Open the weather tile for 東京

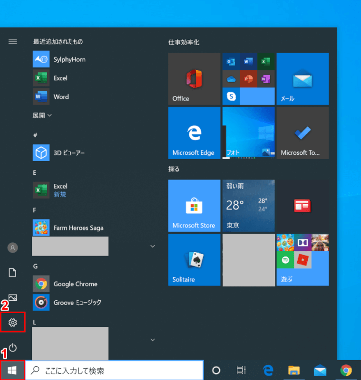(x=248, y=206)
